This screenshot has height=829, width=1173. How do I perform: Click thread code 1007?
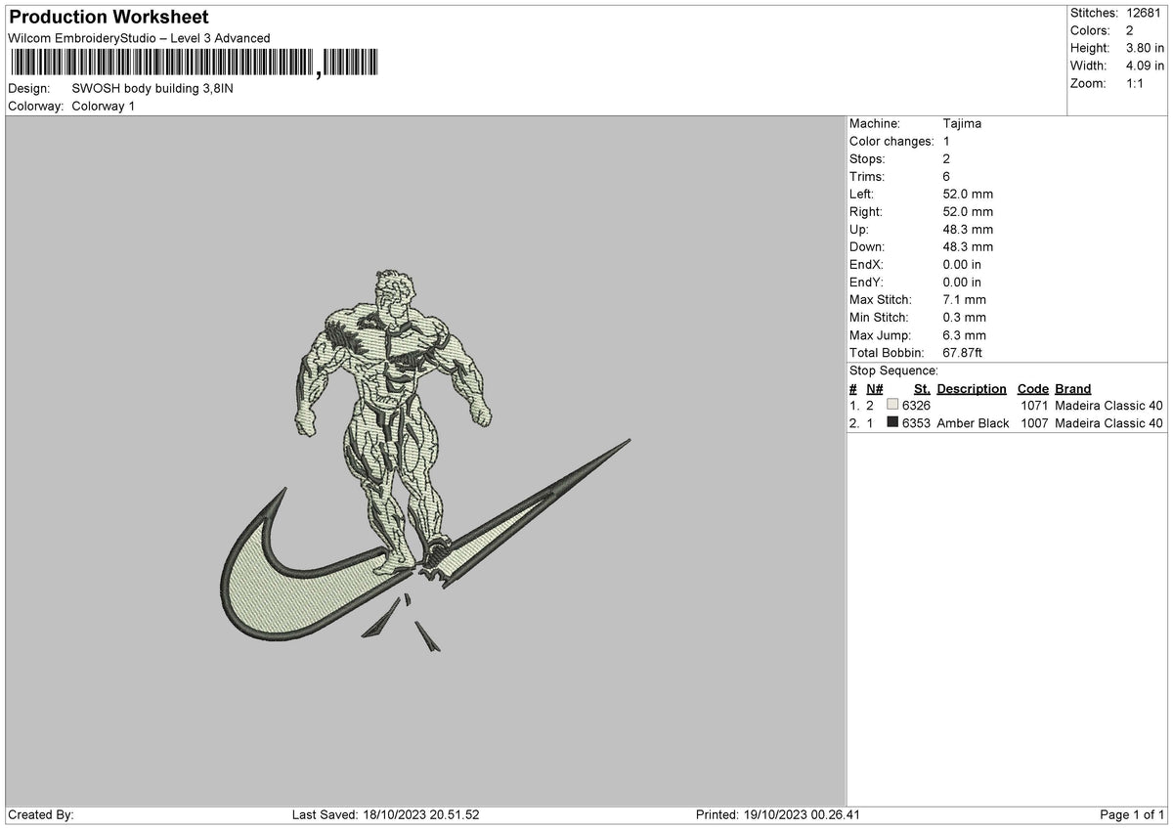(x=1034, y=423)
